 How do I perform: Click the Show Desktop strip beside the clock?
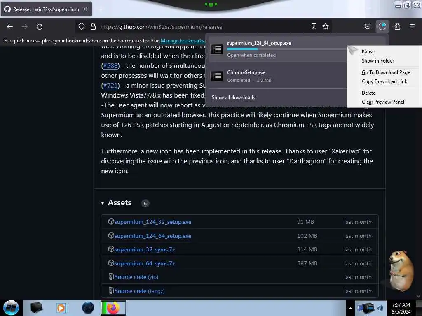419,308
